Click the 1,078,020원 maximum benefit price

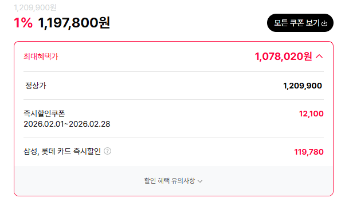coord(283,56)
